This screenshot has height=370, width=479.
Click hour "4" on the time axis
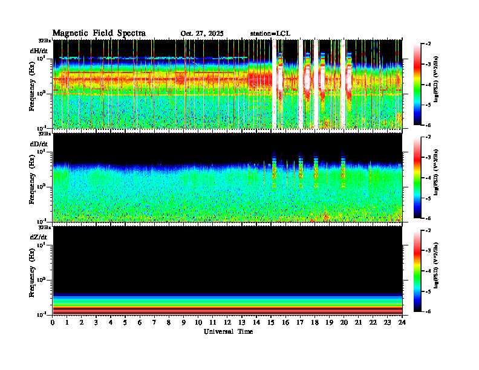click(x=111, y=322)
